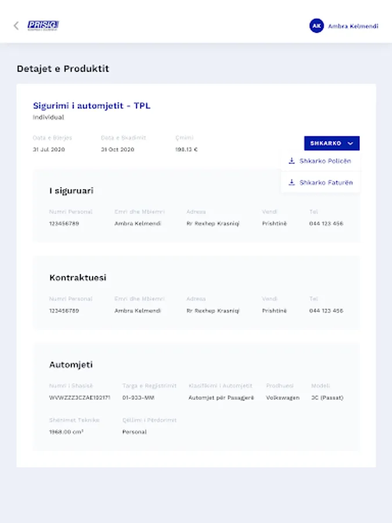The image size is (392, 523).
Task: Click download icon beside Shkarko Faturën
Action: [x=292, y=182]
